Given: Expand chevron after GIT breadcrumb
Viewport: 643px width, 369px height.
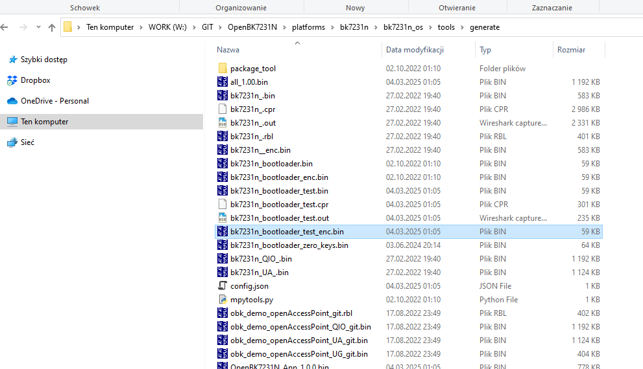Looking at the screenshot, I should click(220, 27).
